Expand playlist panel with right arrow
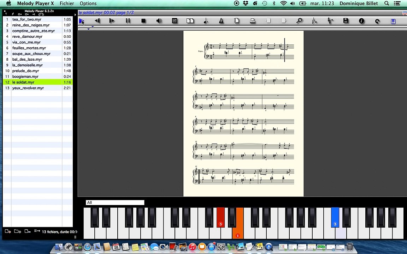This screenshot has height=254, width=407. 75,15
